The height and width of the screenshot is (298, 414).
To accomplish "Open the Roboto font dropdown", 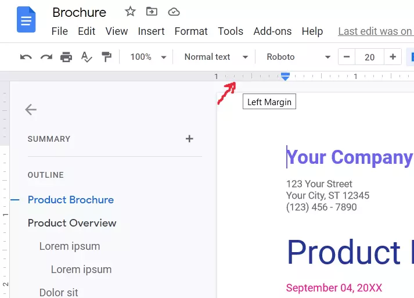I will pyautogui.click(x=298, y=57).
